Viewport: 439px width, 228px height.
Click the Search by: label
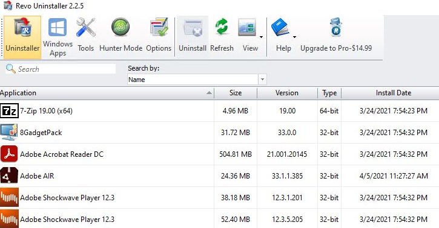coord(144,68)
